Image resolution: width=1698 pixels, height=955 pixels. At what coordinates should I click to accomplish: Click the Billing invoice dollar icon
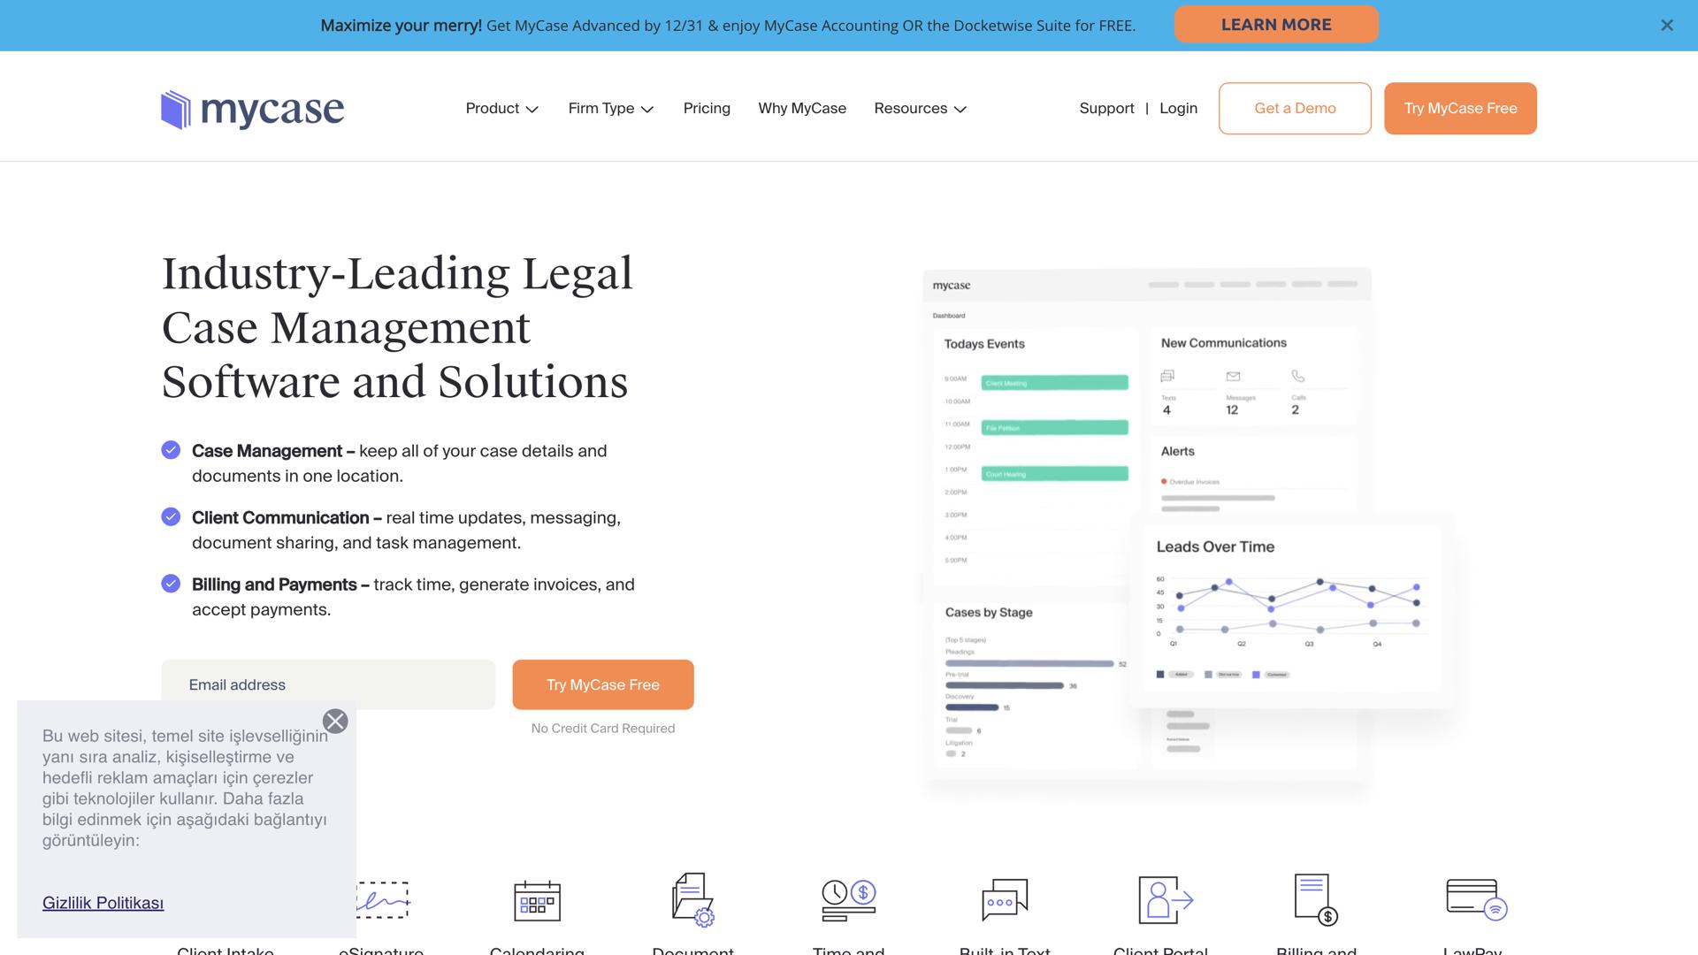coord(1315,900)
